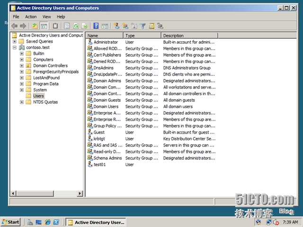Toggle Show/Hide Console Tree button
This screenshot has width=303, height=227.
click(x=44, y=26)
